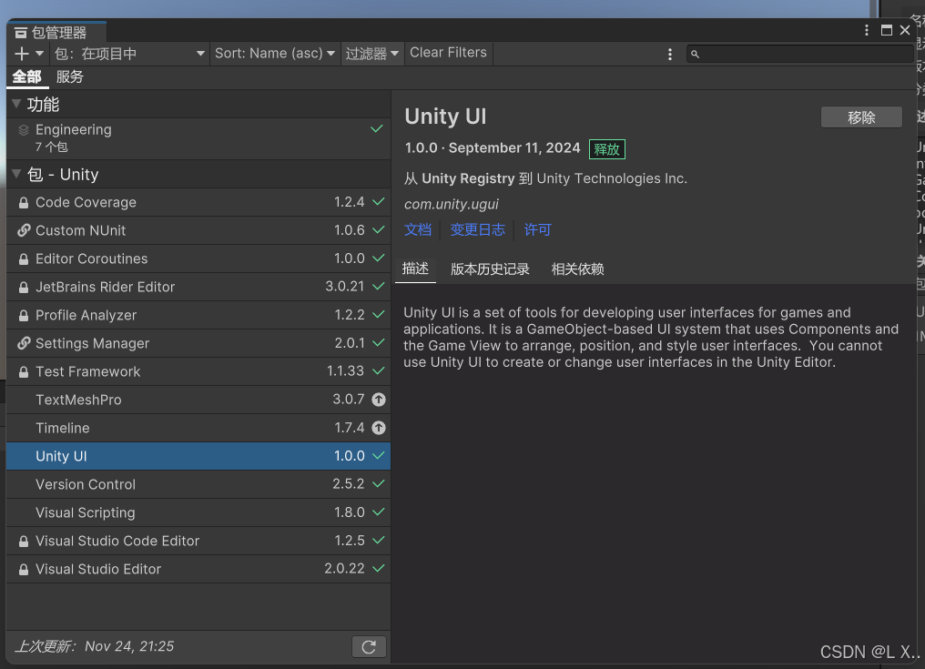Click the Engineering layers icon
Viewport: 925px width, 669px height.
[x=24, y=130]
